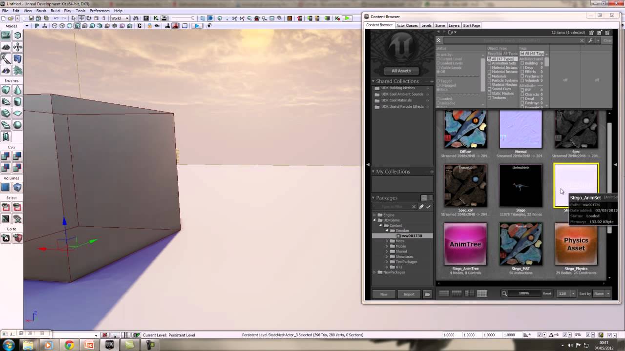Select the Stego_Physics asset thumbnail
Screen dimensions: 625x351
(x=576, y=244)
